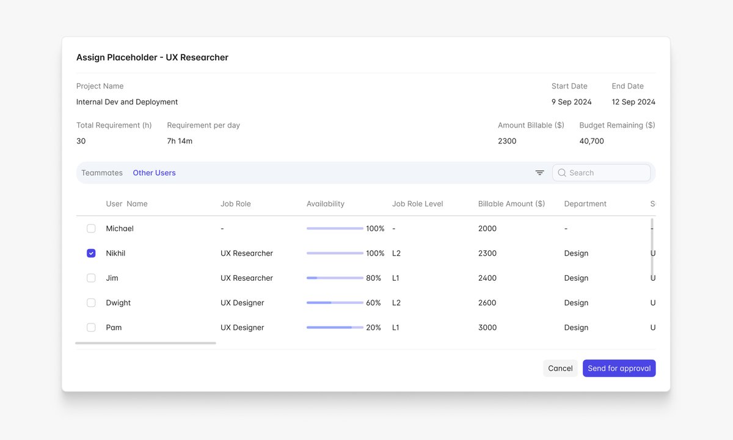Select the name Pam in the table
The height and width of the screenshot is (440, 733).
[114, 328]
